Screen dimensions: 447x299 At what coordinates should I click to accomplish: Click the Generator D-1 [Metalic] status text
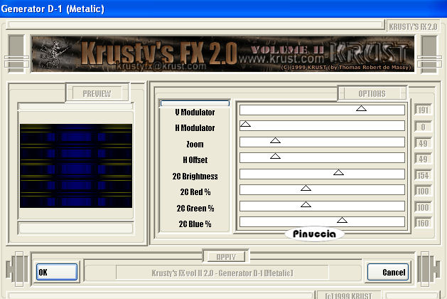coord(222,273)
